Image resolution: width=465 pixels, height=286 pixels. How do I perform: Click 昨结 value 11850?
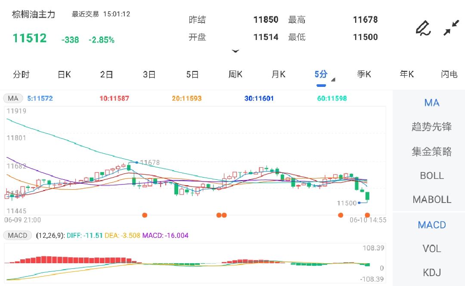(x=266, y=20)
